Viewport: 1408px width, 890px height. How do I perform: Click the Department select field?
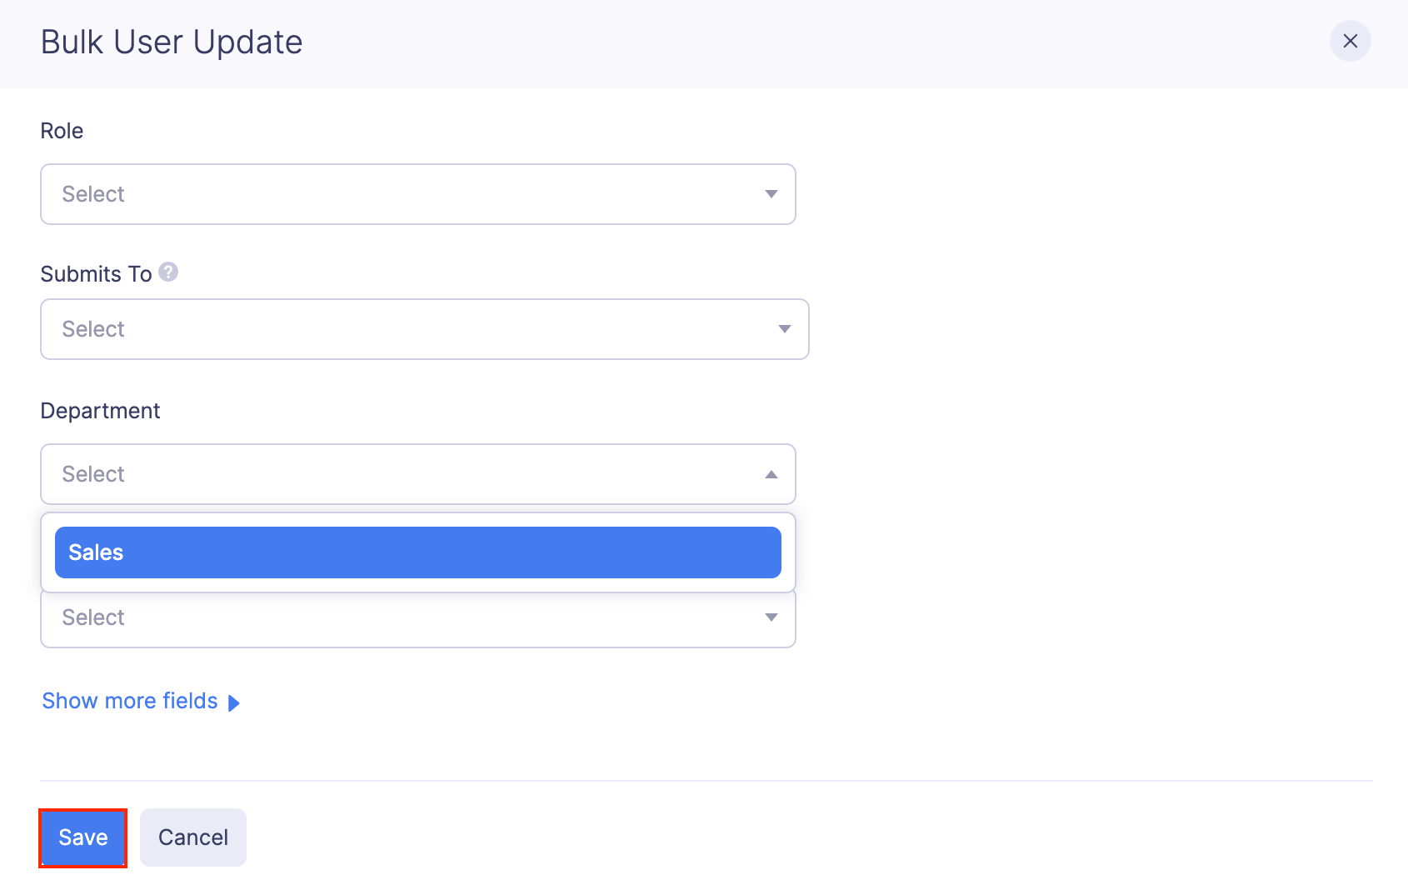click(x=417, y=474)
